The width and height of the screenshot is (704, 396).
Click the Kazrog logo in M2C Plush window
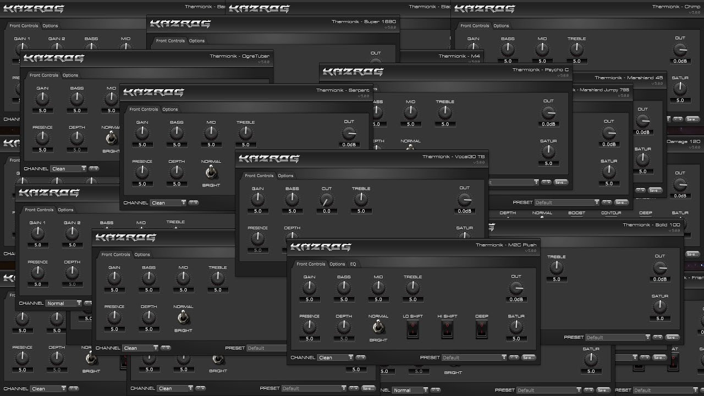coord(321,246)
